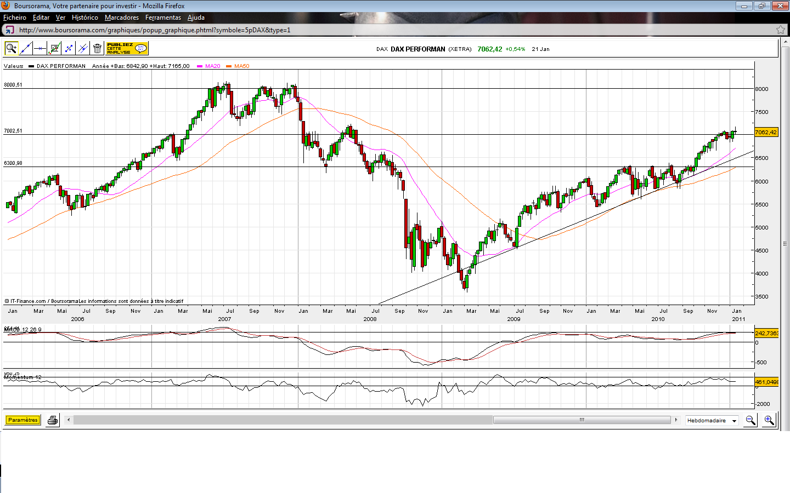790x493 pixels.
Task: Click the Boursorama URL address field
Action: (395, 30)
